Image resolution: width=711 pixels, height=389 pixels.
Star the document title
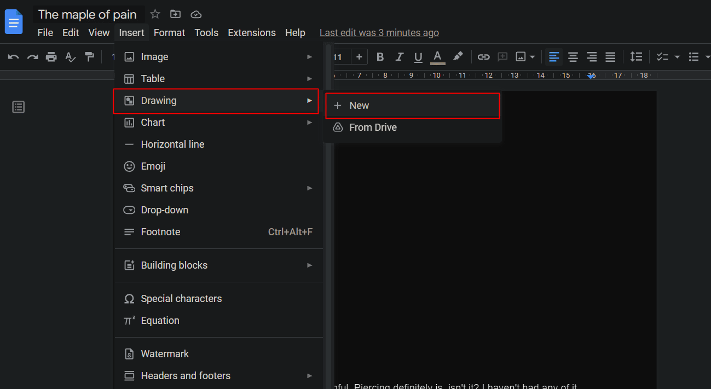pyautogui.click(x=155, y=14)
